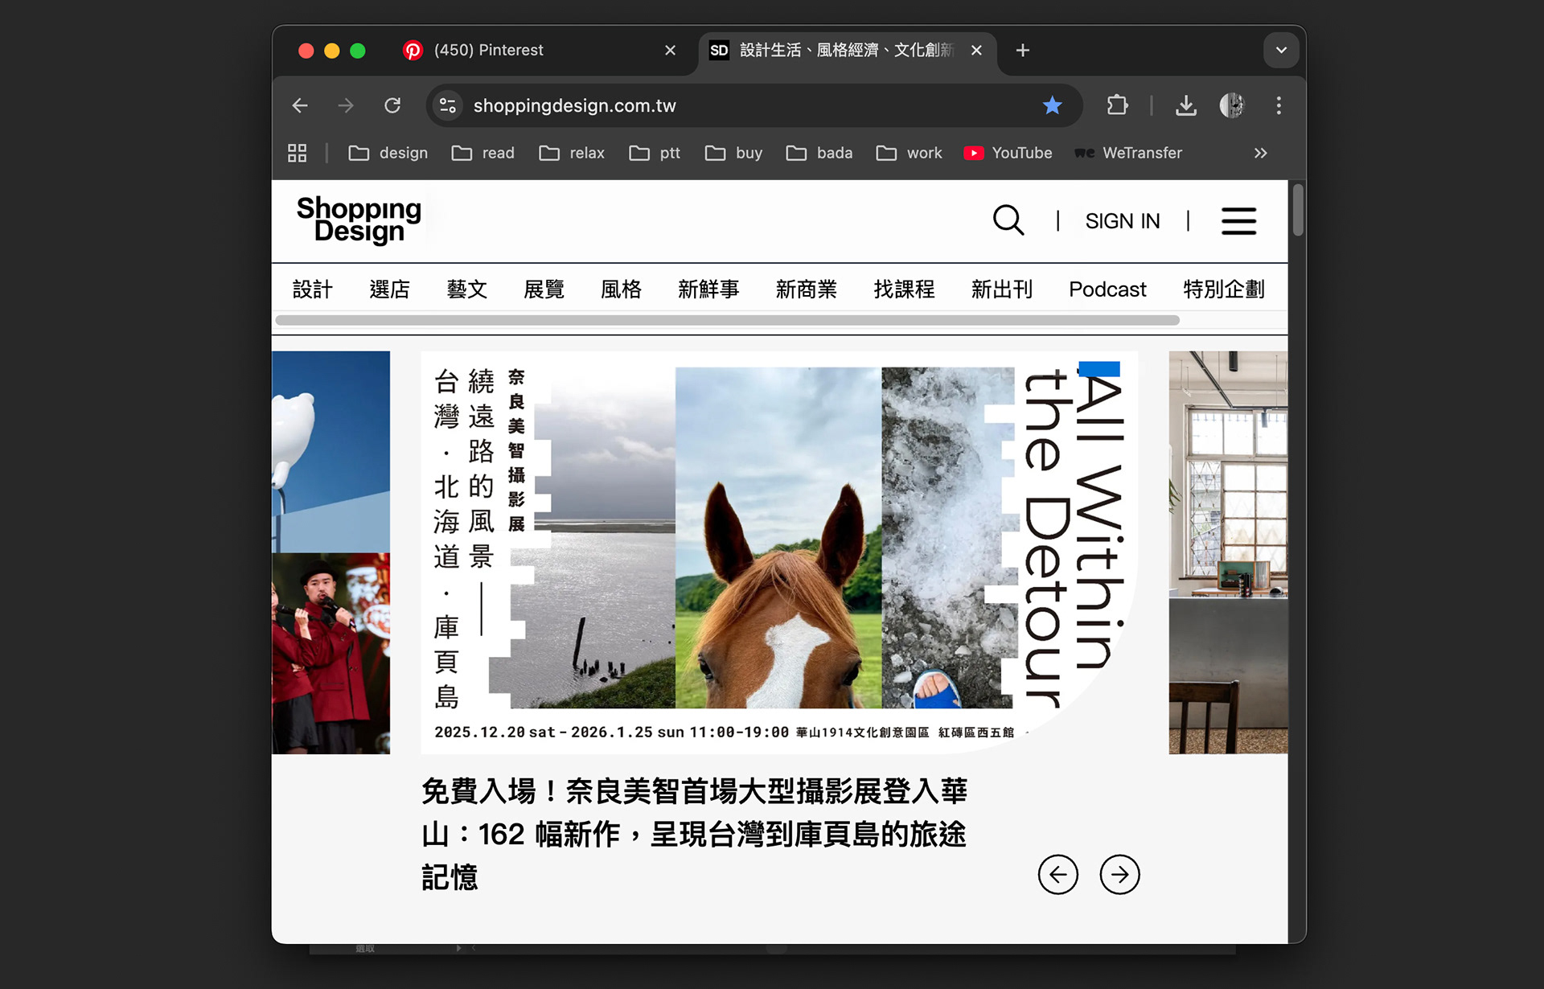1544x989 pixels.
Task: Open the site search magnifier icon
Action: tap(1008, 220)
